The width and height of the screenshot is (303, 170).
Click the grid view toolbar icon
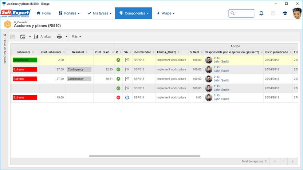[x=12, y=37]
